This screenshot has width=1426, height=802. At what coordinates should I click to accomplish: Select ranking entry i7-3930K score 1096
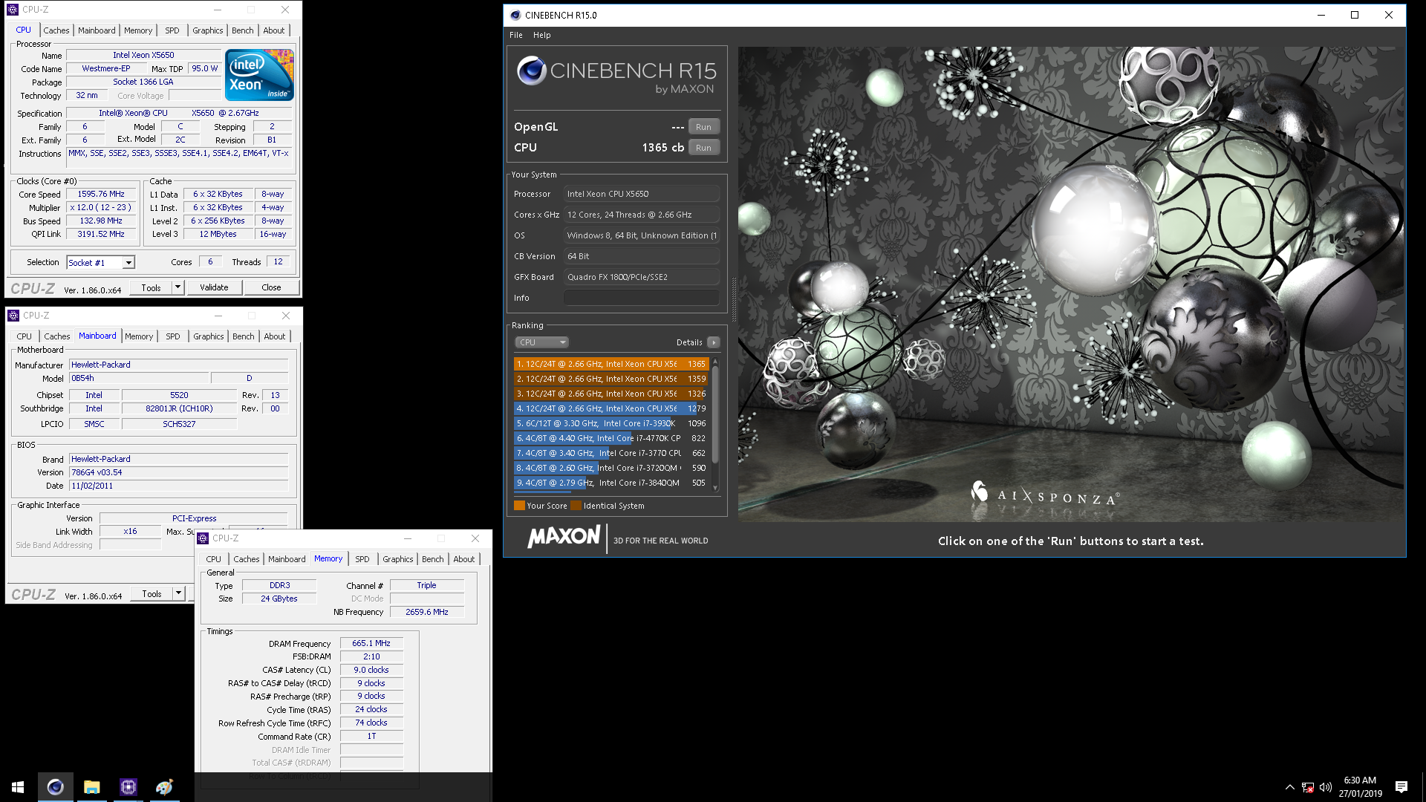(611, 423)
